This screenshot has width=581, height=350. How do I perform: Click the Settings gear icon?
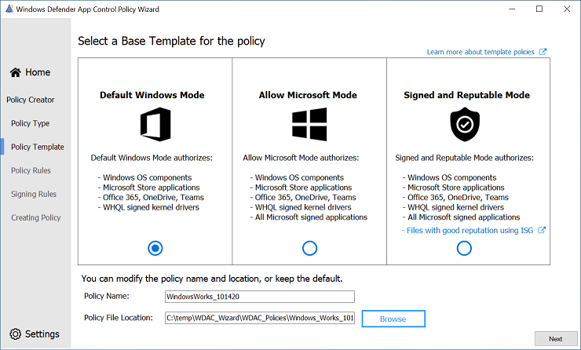coord(15,334)
